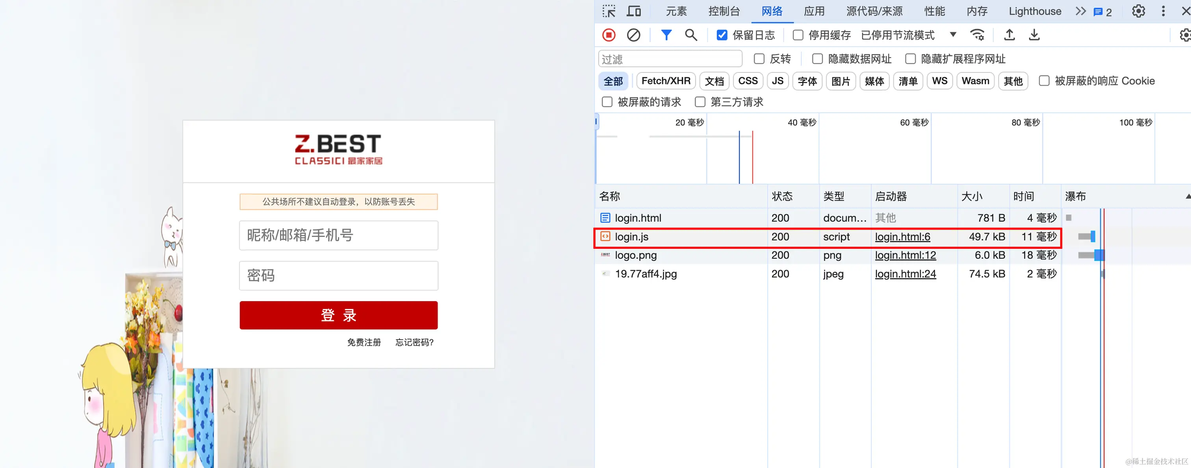The image size is (1191, 468).
Task: Open network conditions wifi icon
Action: (x=977, y=35)
